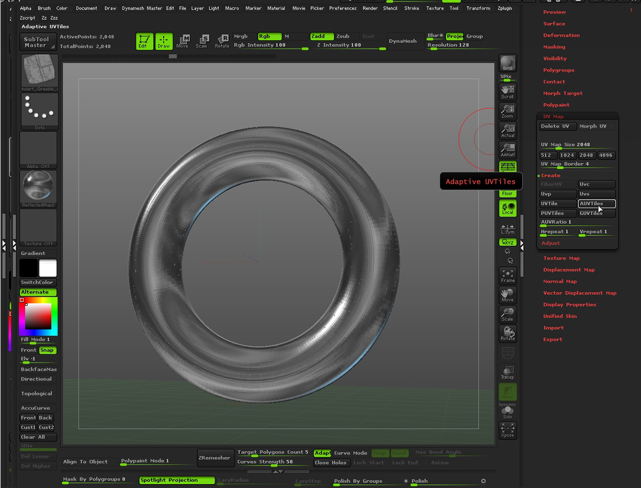Screen dimensions: 641x488
Task: Open the Brush menu
Action: tap(44, 8)
